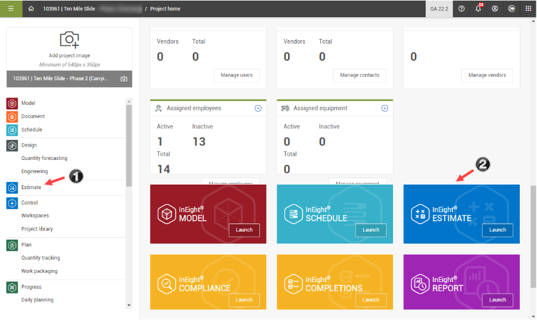Click the Plan menu label

pos(26,245)
